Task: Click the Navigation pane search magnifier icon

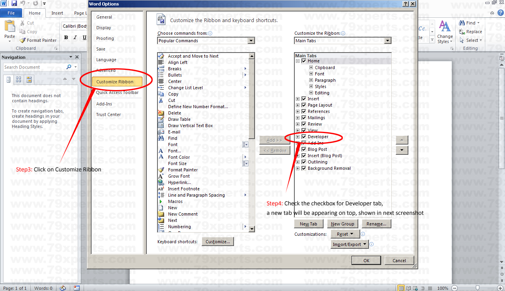Action: 69,67
